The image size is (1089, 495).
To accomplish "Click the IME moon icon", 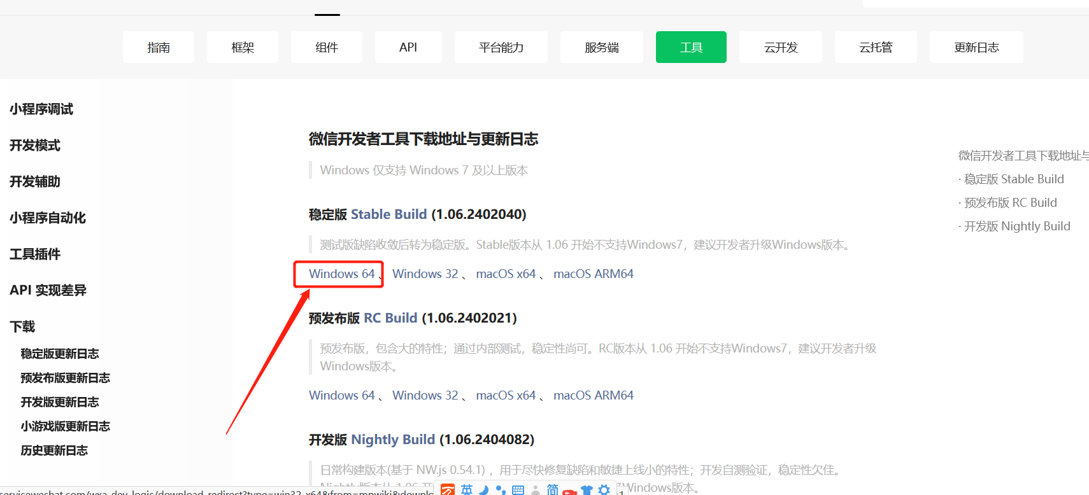I will pyautogui.click(x=484, y=490).
